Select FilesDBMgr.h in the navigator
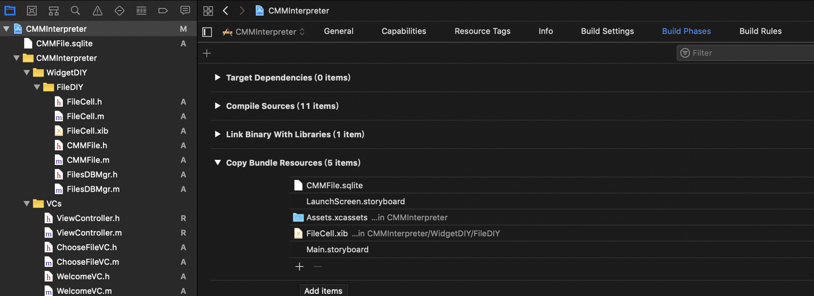Image resolution: width=814 pixels, height=296 pixels. (x=92, y=174)
